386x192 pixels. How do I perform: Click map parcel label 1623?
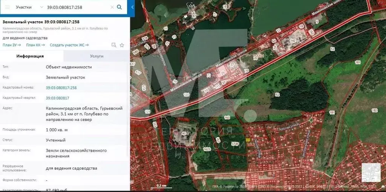click(207, 149)
